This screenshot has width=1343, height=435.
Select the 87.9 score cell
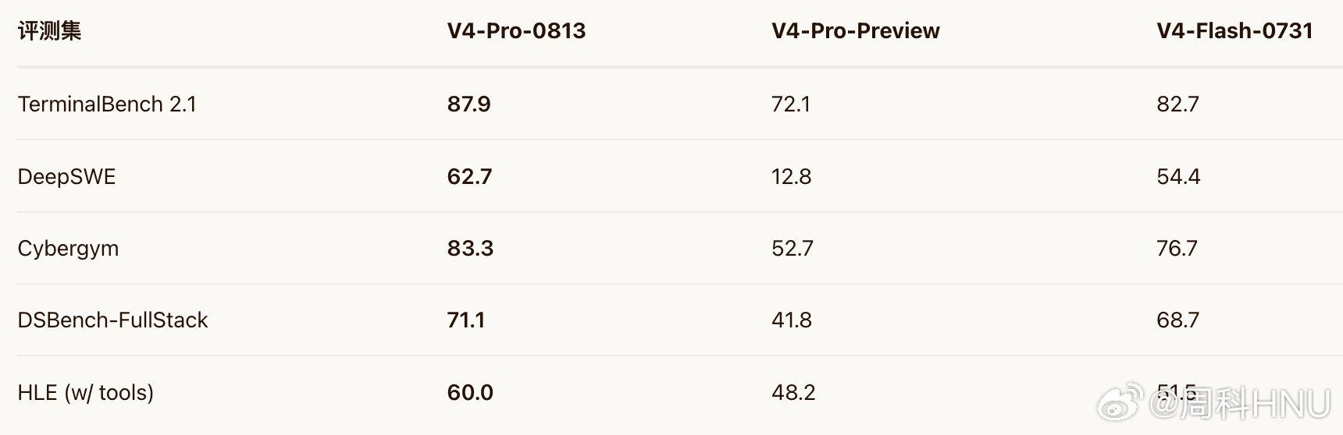[468, 104]
